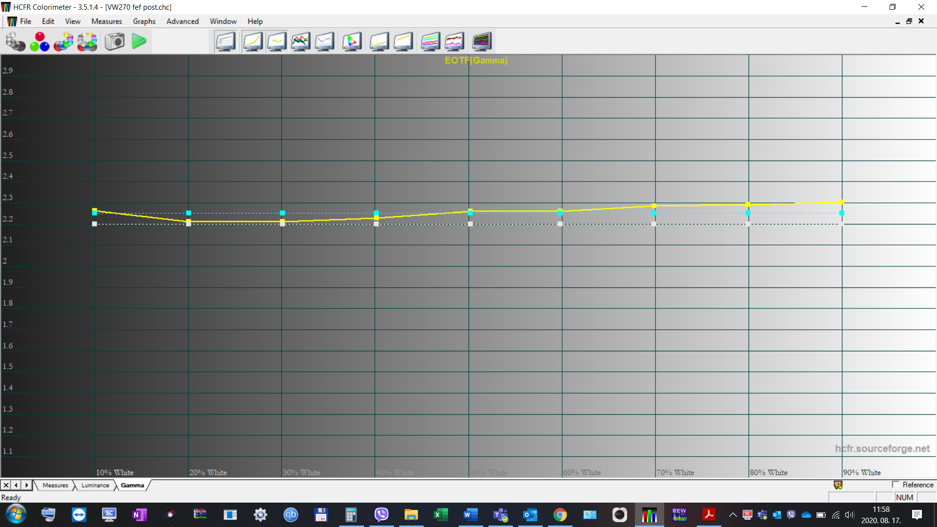The height and width of the screenshot is (527, 937).
Task: Click the yellow gamma point at 90% White
Action: 841,202
